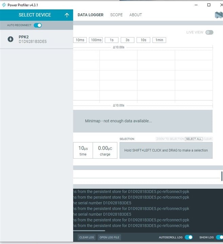Click the Nordic Semiconductor logo

[x=219, y=15]
